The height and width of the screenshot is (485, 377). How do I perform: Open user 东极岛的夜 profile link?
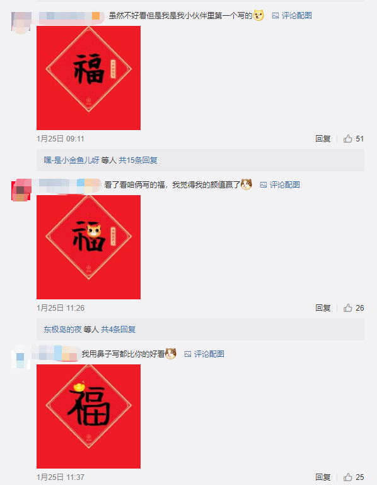coord(62,330)
